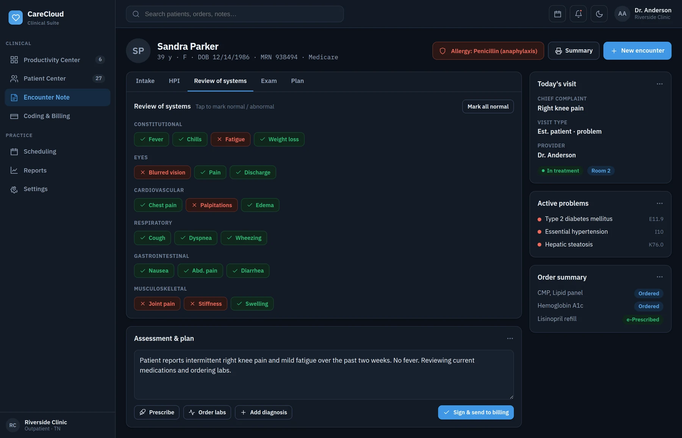Image resolution: width=682 pixels, height=438 pixels.
Task: Open Order summary options menu
Action: [660, 277]
